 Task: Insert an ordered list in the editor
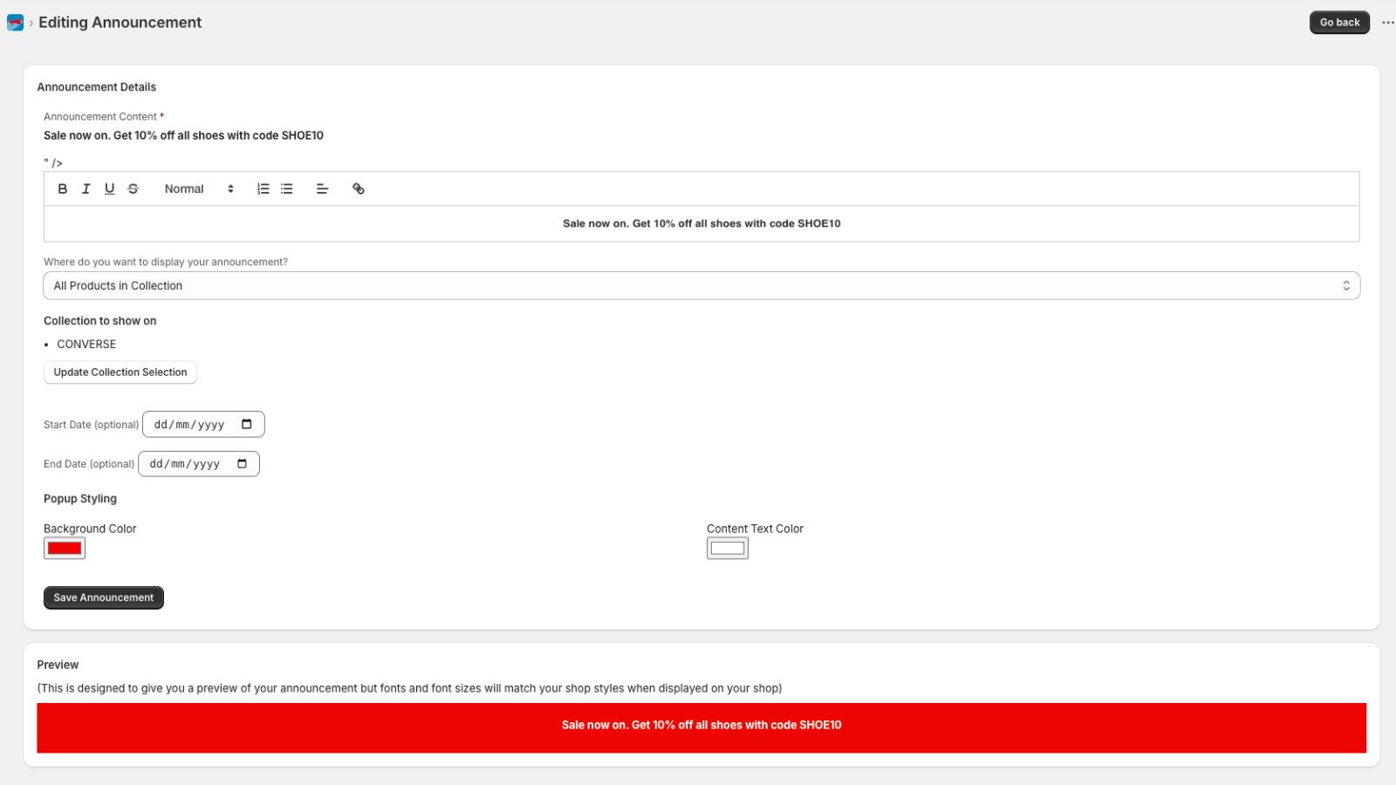[263, 188]
